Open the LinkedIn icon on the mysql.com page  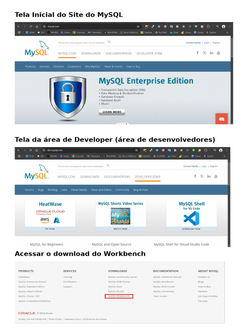pos(212,53)
